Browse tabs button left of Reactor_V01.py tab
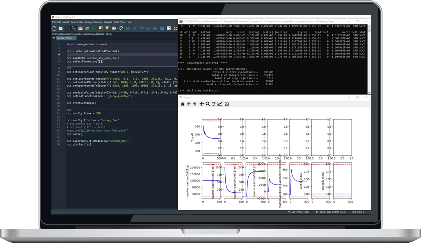 point(53,38)
